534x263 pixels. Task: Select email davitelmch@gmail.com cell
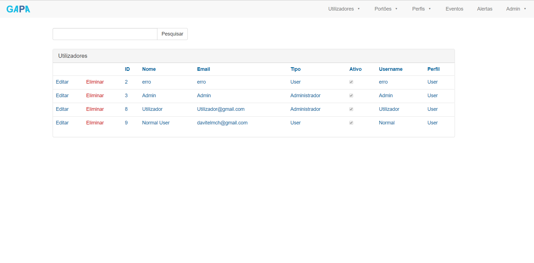[x=222, y=123]
